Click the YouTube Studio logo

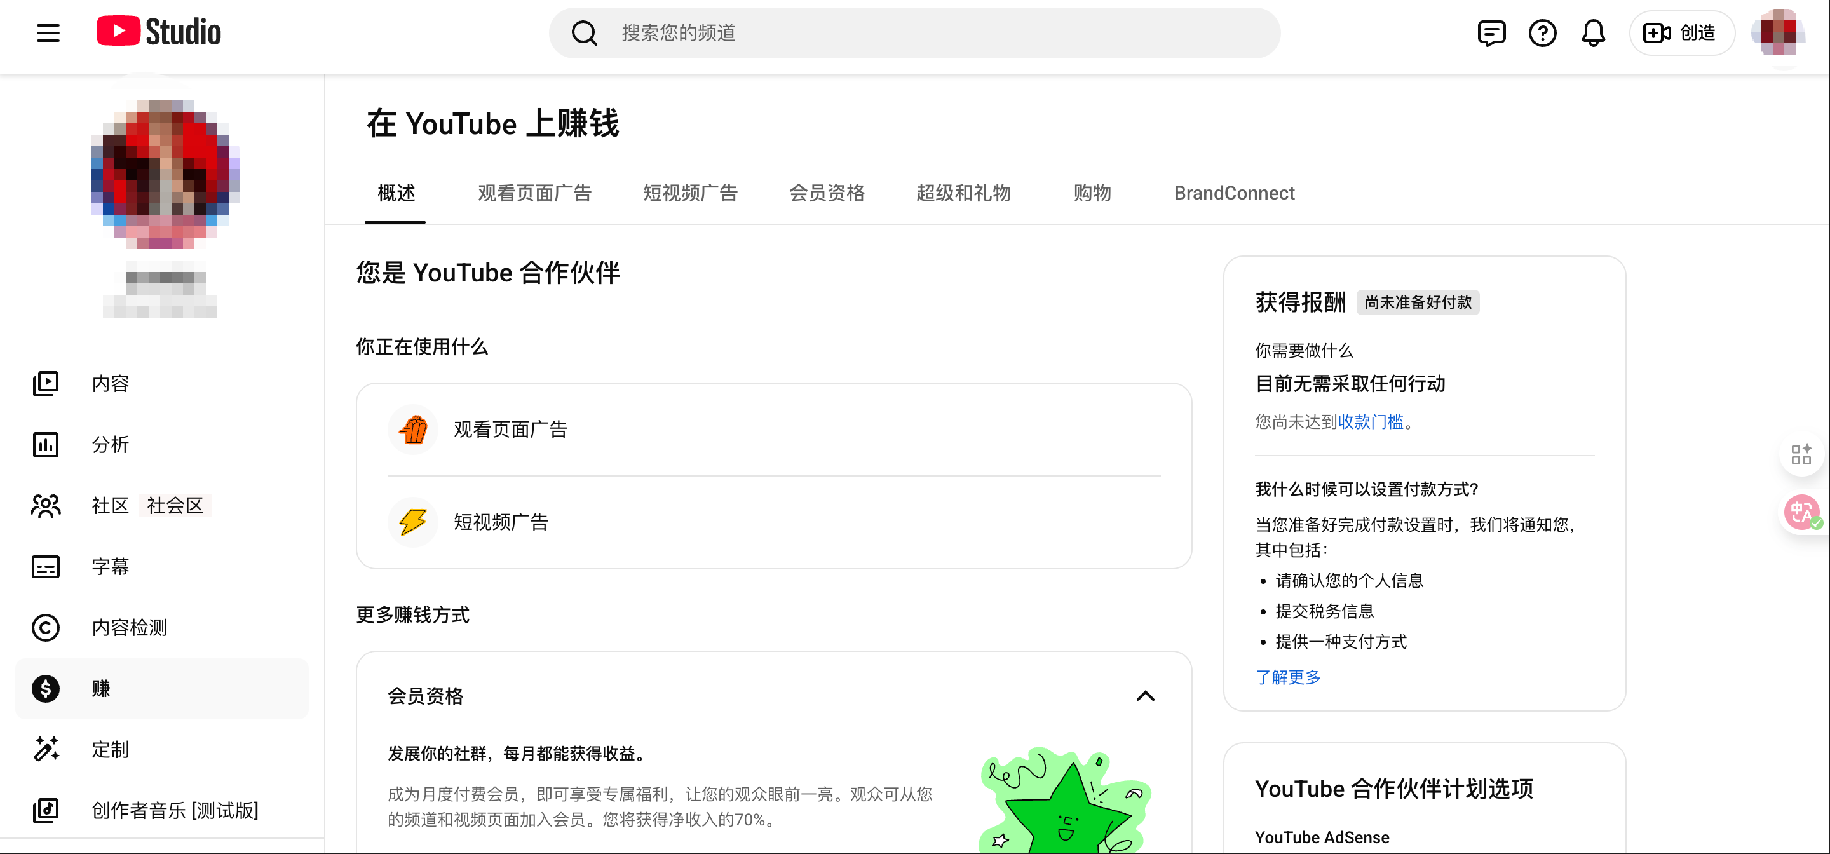158,32
